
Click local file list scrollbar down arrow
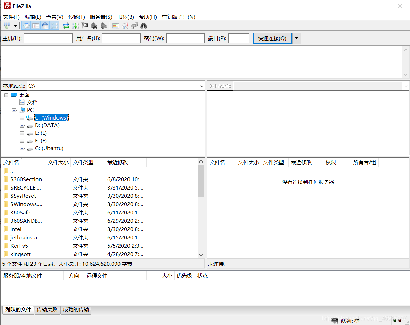pos(201,255)
